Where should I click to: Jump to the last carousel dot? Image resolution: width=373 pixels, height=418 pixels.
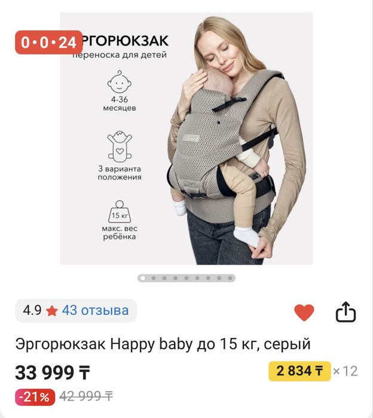(x=230, y=278)
